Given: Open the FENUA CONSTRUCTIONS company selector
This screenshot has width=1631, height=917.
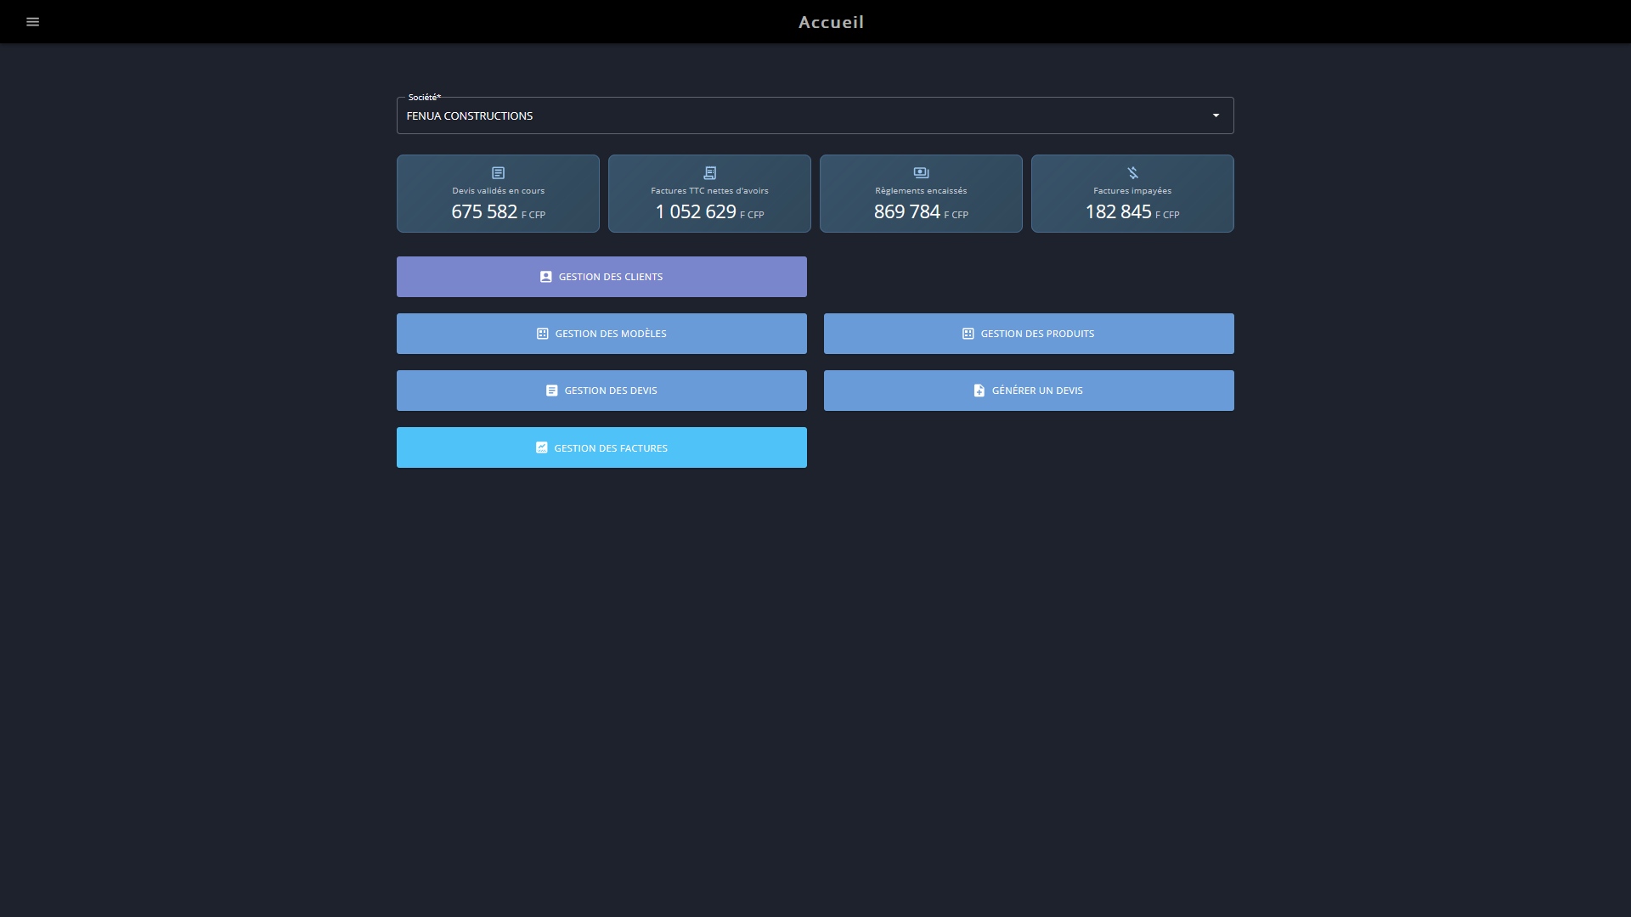Looking at the screenshot, I should 815,115.
